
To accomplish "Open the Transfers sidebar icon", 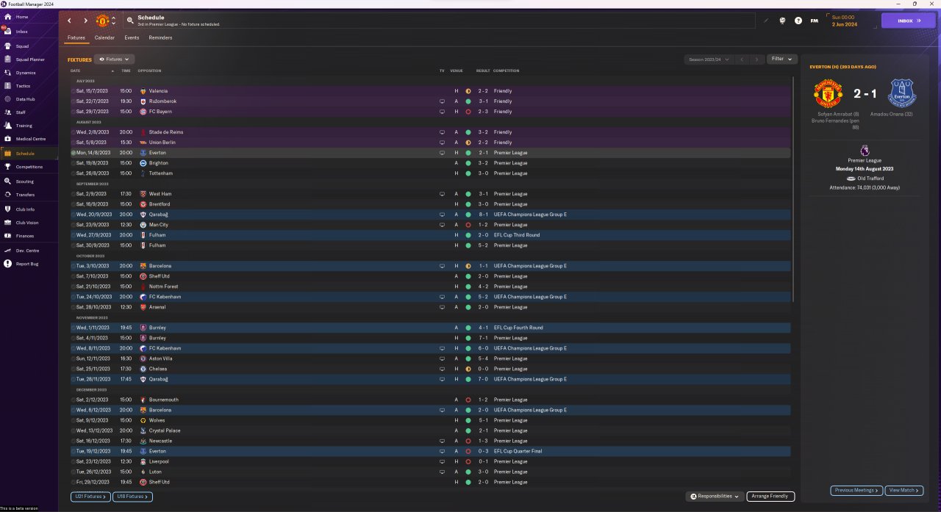I will 7,195.
